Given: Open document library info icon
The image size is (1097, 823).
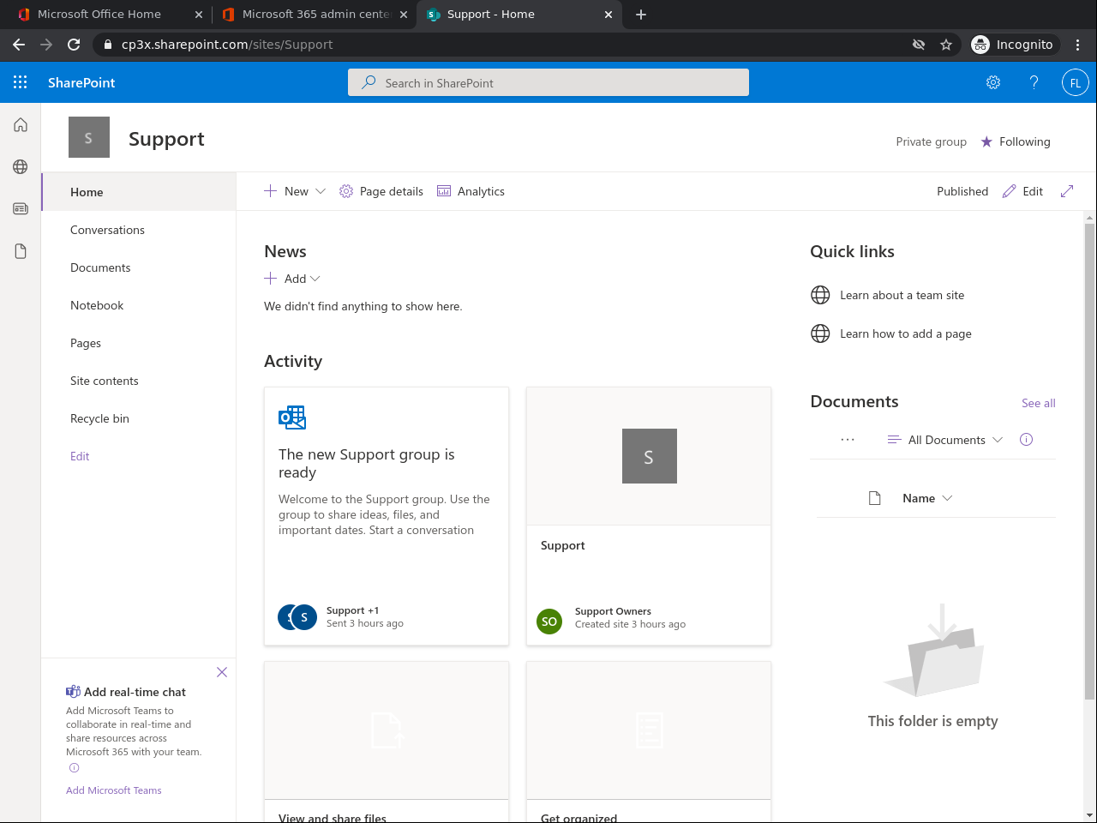Looking at the screenshot, I should tap(1026, 440).
